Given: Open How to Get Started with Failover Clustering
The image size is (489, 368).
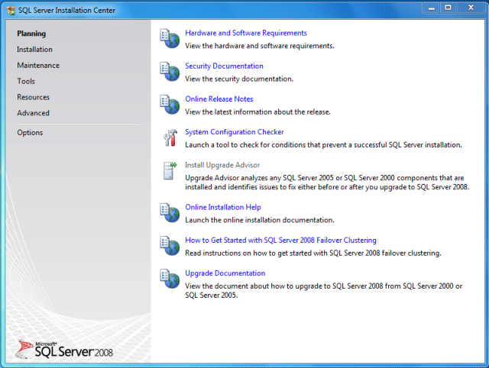Looking at the screenshot, I should pos(280,240).
